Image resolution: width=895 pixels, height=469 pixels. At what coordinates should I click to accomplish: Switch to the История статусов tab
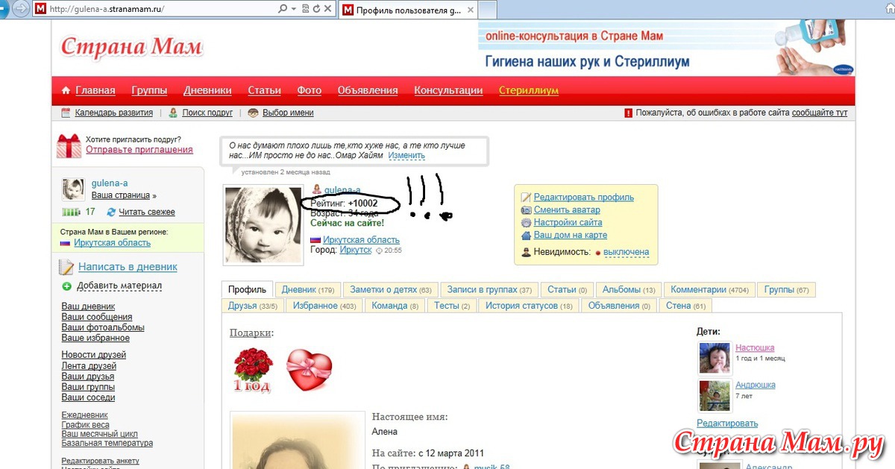tap(529, 305)
